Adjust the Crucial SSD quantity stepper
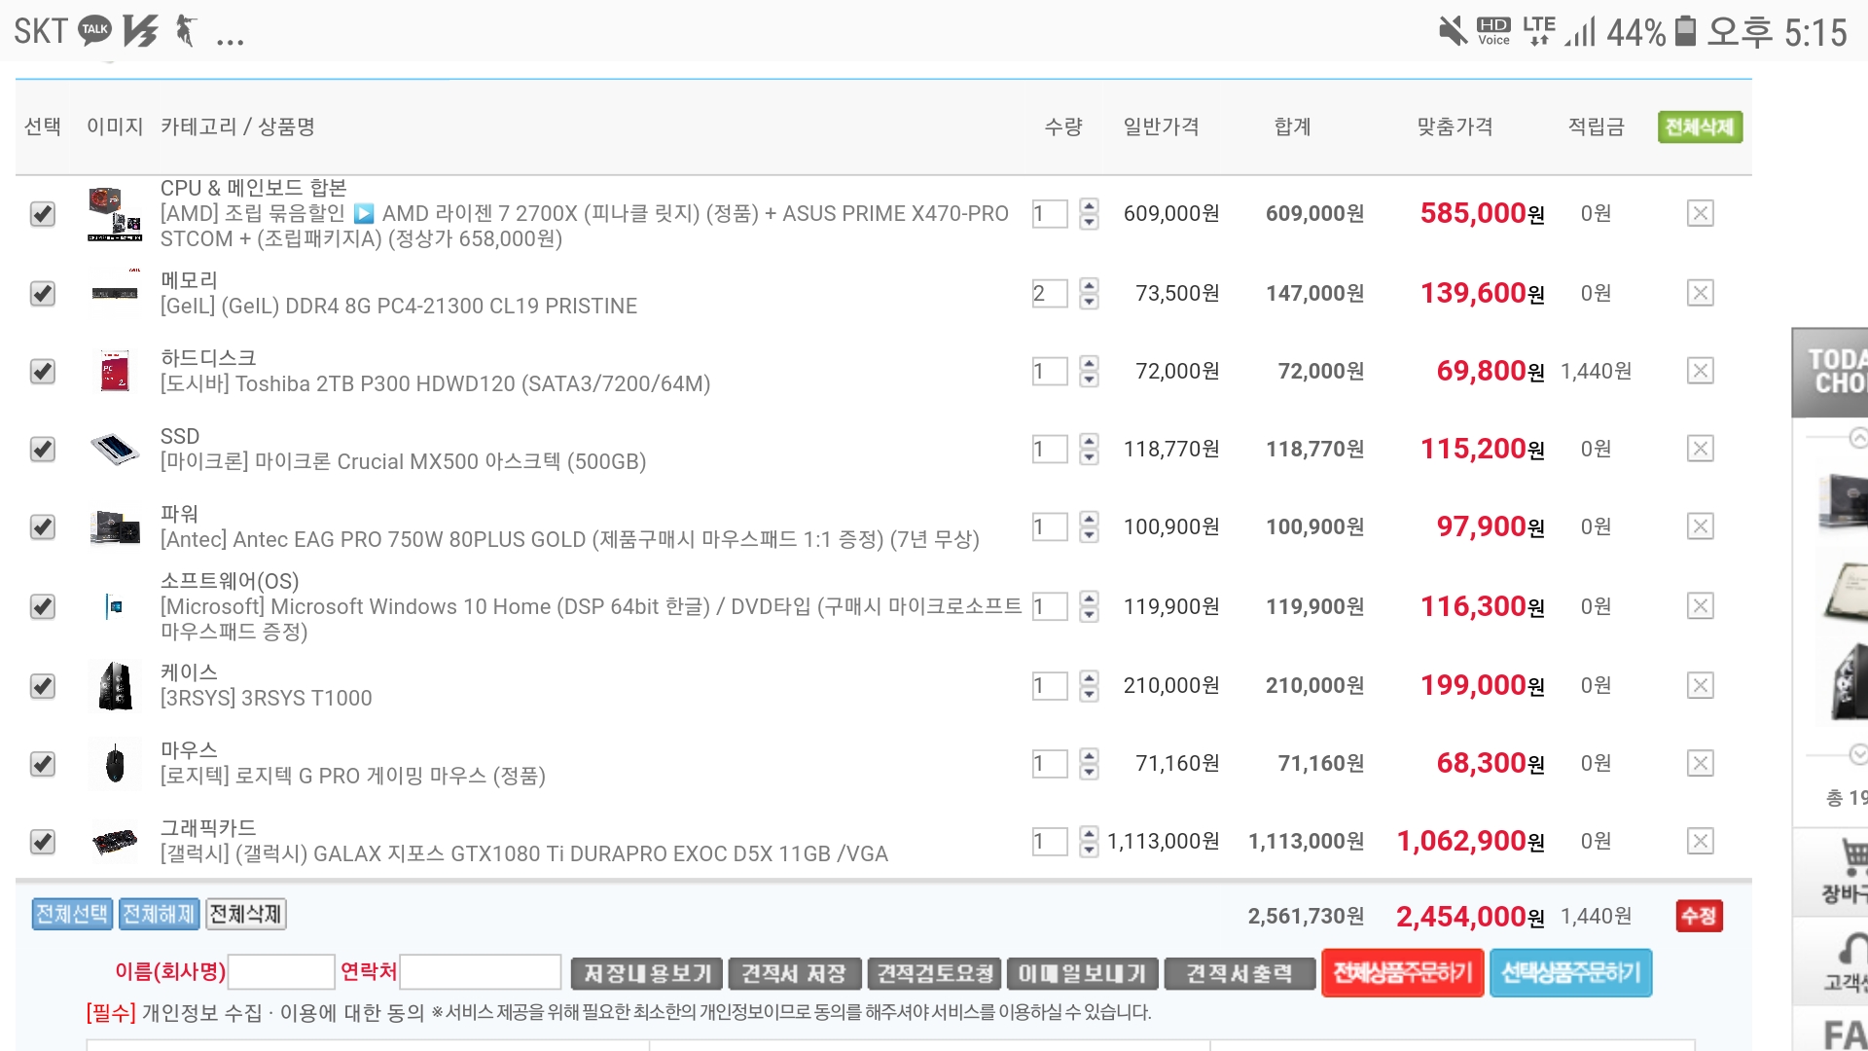Viewport: 1868px width, 1051px height. [x=1090, y=449]
